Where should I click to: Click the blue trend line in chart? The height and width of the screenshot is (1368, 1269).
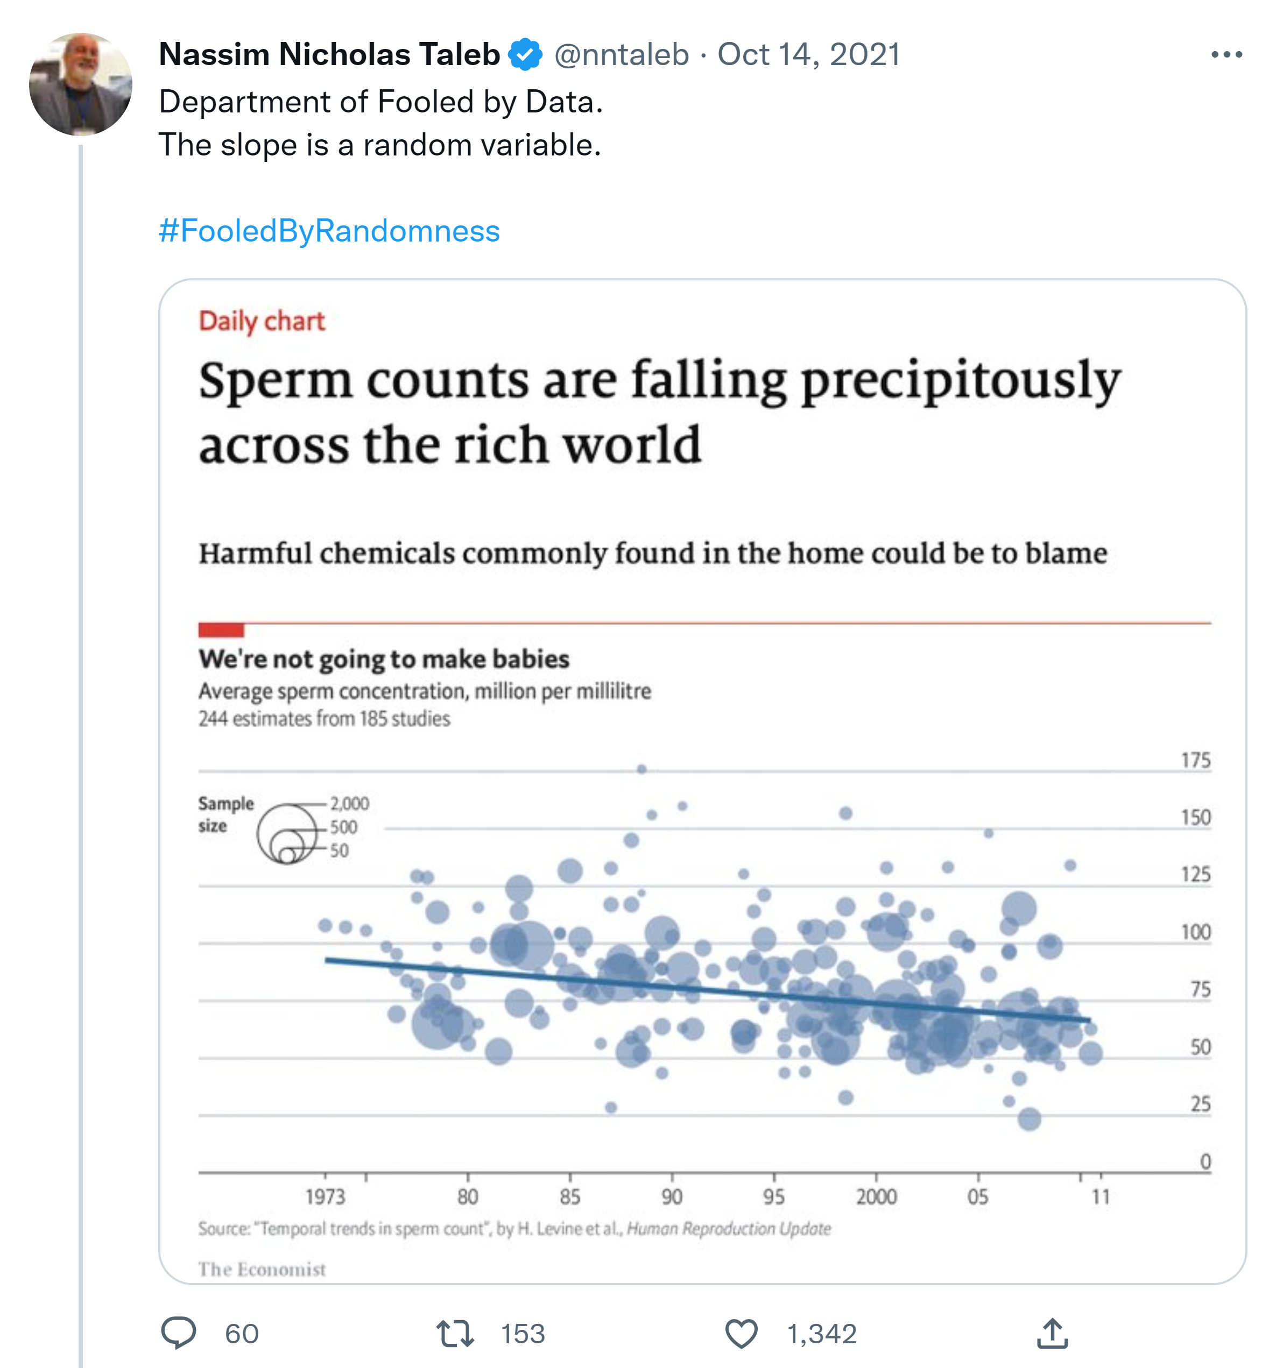click(707, 990)
